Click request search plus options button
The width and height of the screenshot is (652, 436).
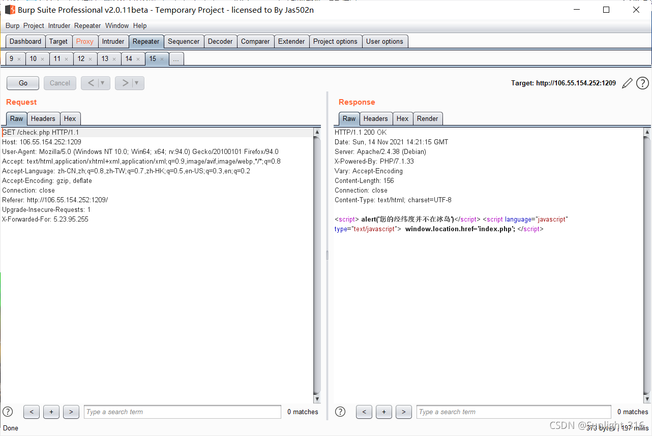click(51, 412)
